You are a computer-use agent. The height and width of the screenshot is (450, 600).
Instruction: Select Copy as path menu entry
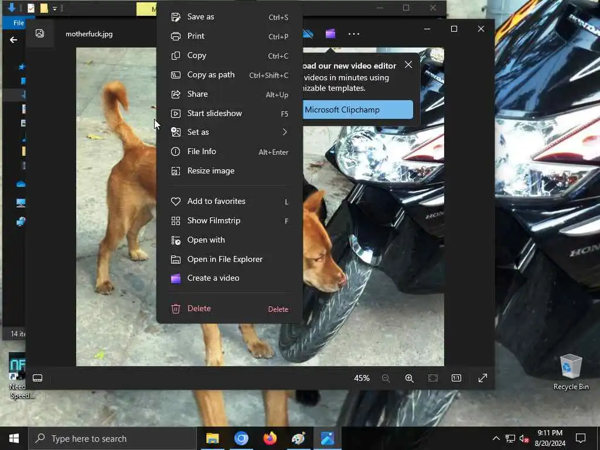[230, 75]
